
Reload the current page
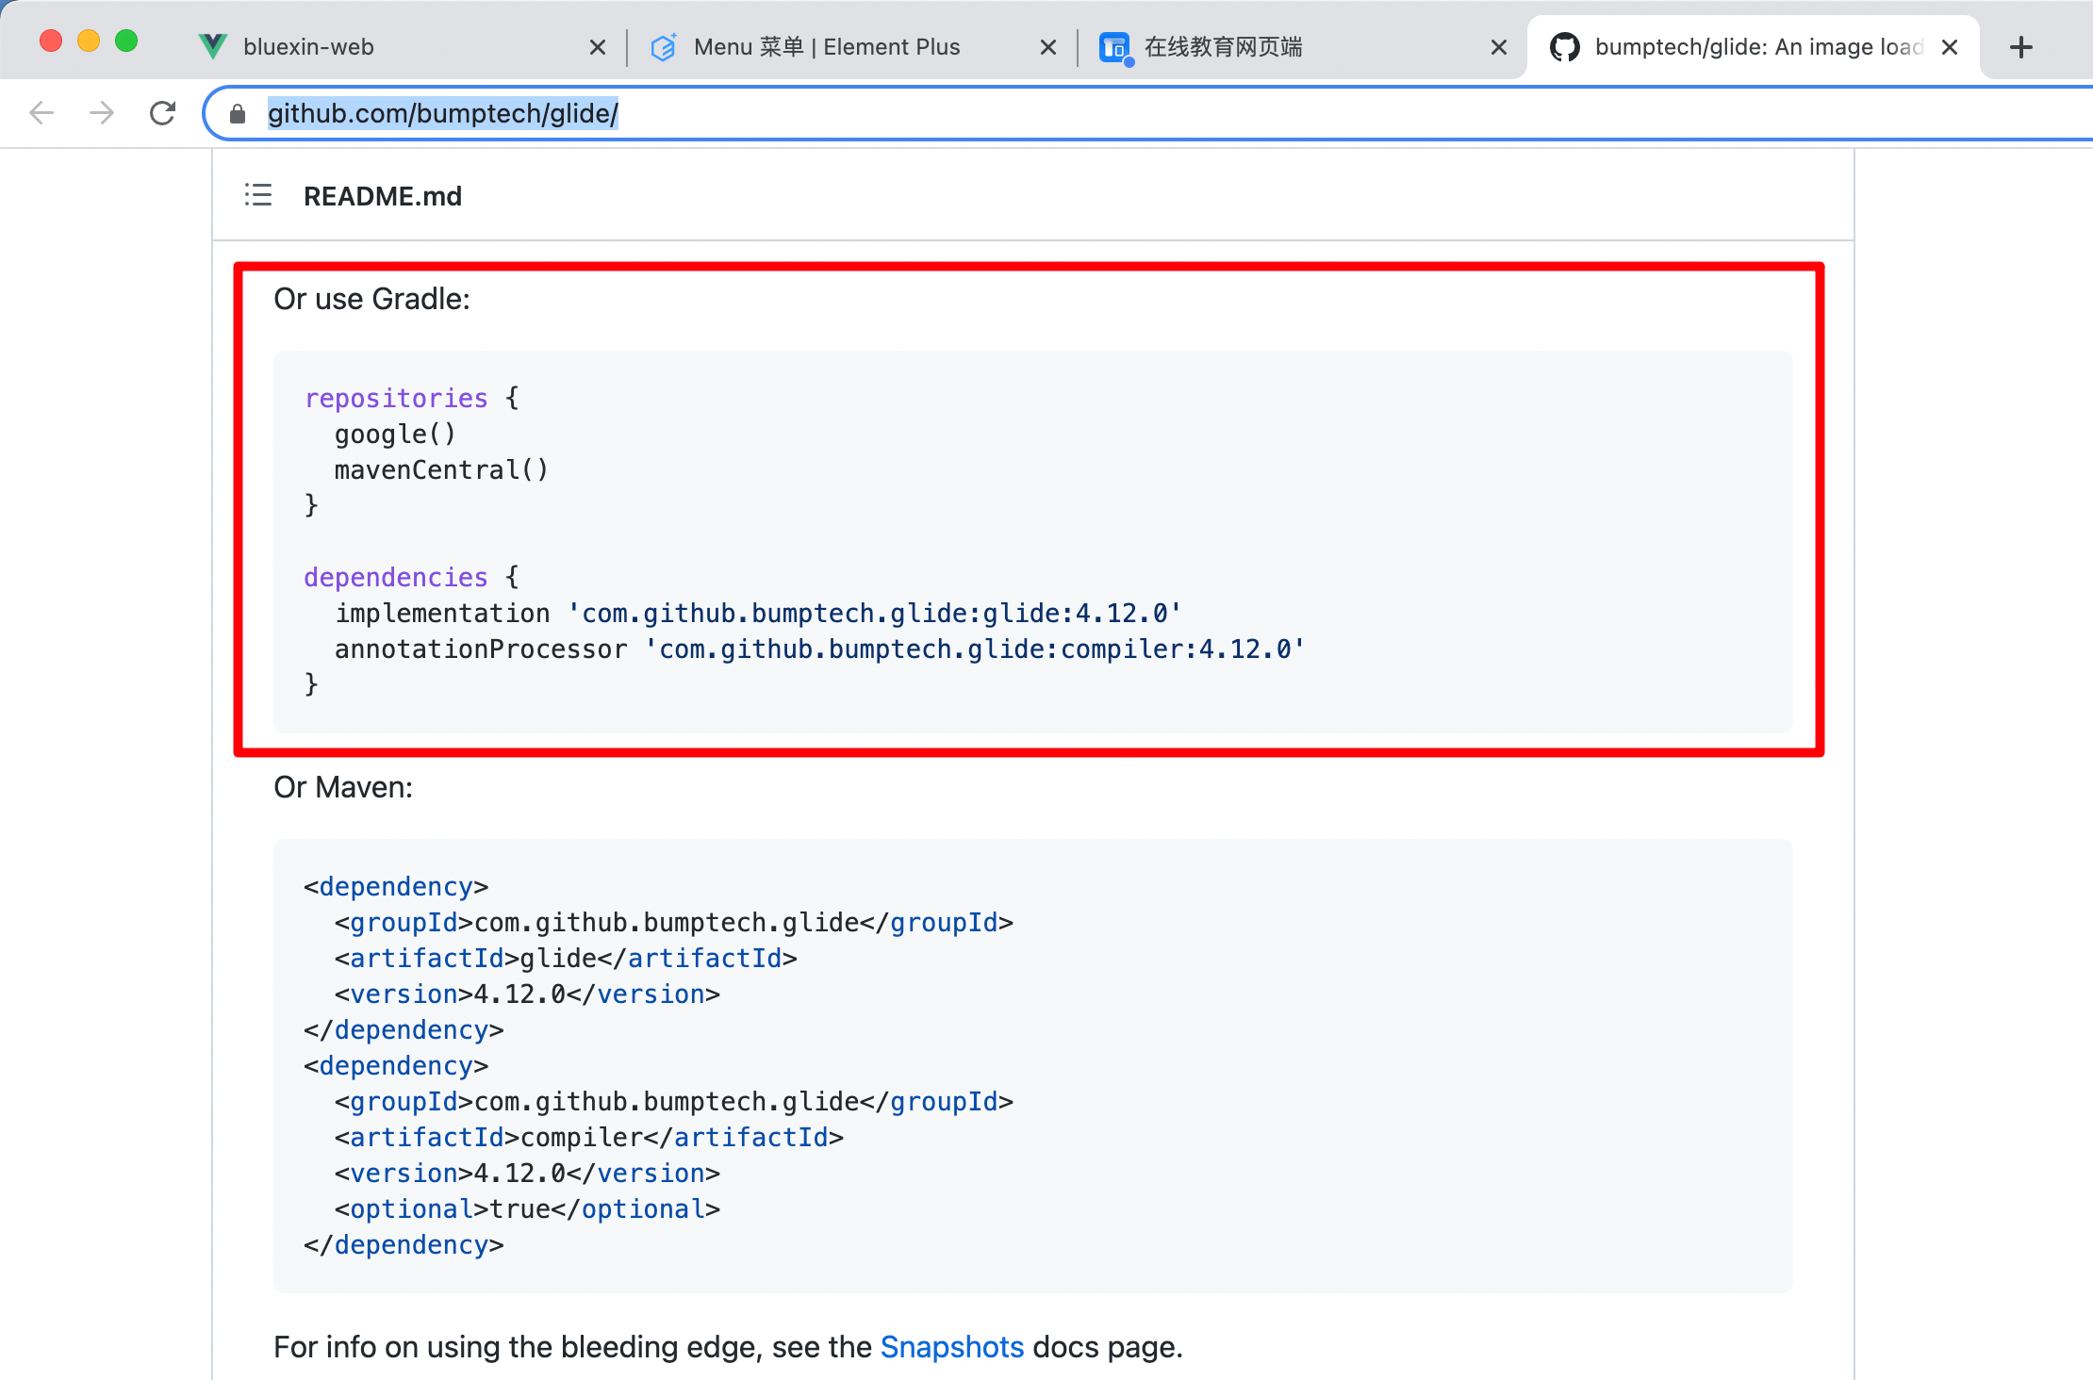point(163,113)
